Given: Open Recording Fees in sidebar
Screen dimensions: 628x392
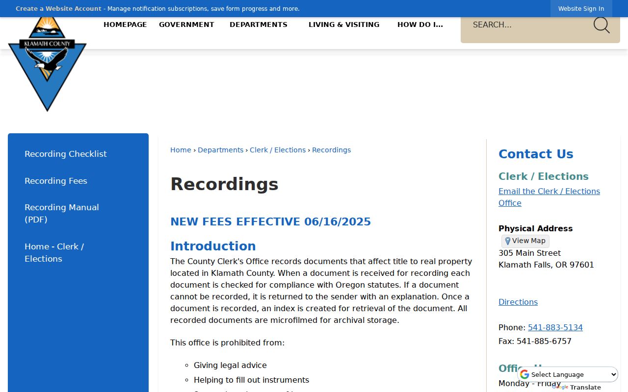Looking at the screenshot, I should coord(56,181).
